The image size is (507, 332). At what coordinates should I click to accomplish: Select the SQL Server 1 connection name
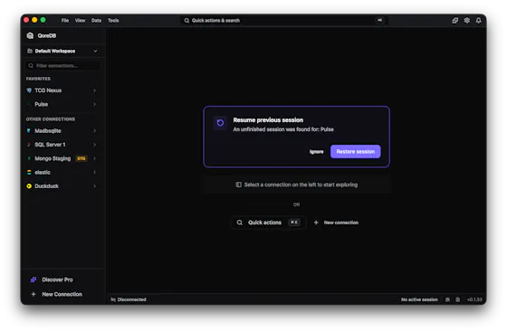click(50, 145)
